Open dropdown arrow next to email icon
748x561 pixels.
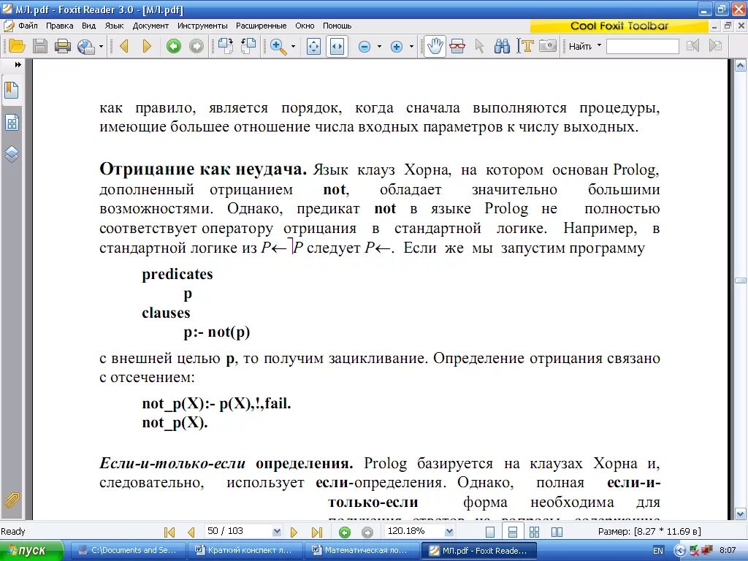coord(101,46)
